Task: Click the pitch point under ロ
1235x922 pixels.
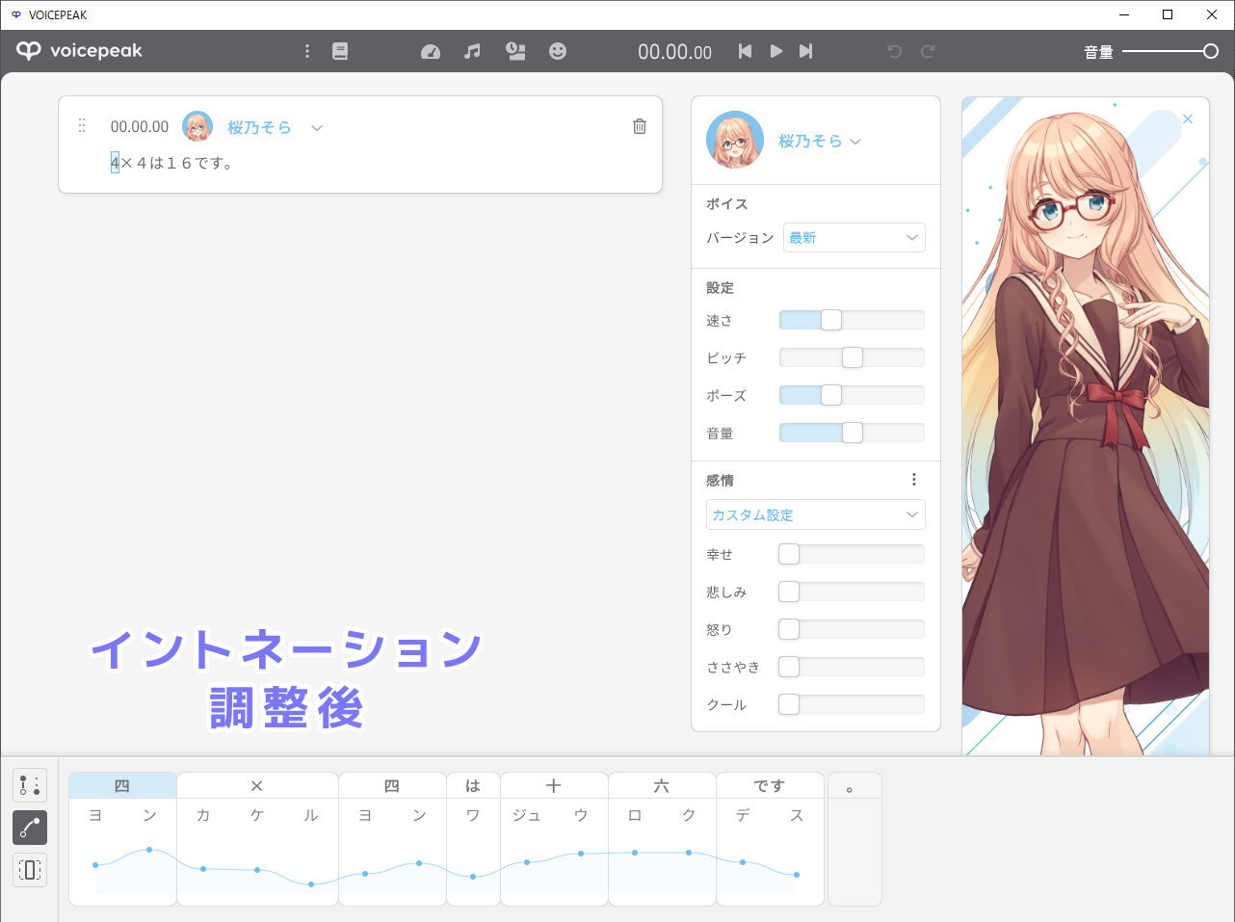Action: point(635,853)
